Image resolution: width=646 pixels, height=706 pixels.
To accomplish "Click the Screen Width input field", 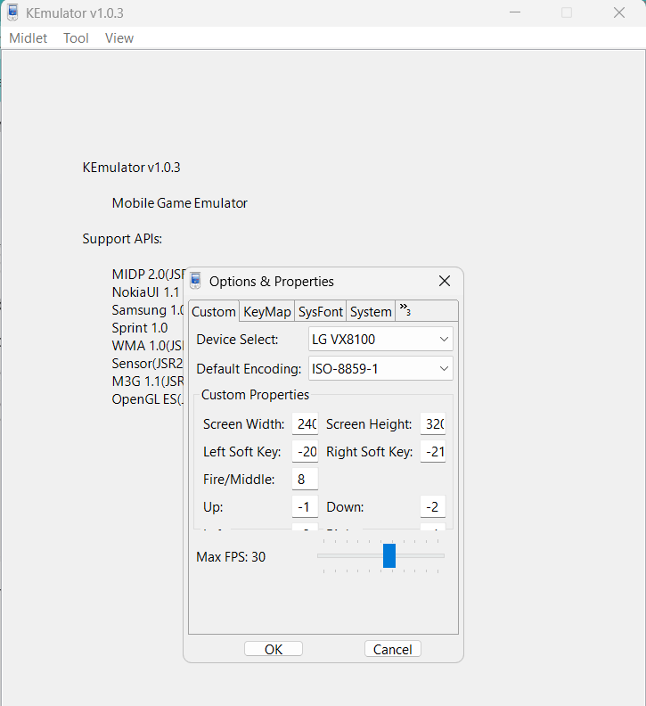I will click(306, 424).
